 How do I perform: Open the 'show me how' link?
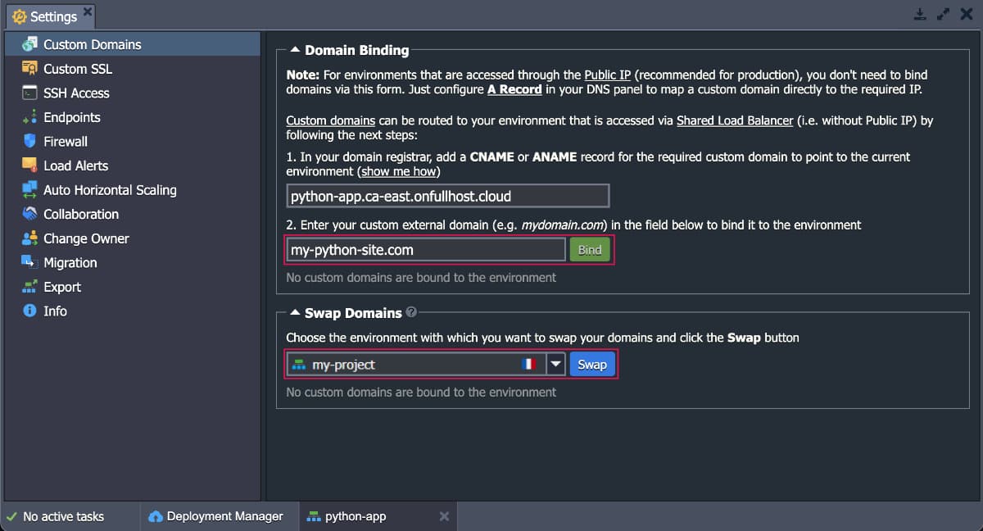[399, 171]
